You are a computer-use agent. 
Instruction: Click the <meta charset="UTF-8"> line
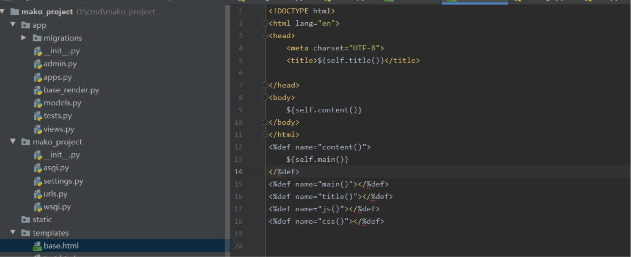pos(335,48)
